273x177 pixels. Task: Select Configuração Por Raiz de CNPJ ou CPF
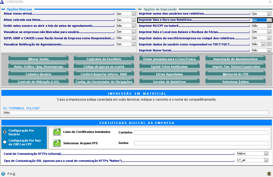[x=5, y=142]
